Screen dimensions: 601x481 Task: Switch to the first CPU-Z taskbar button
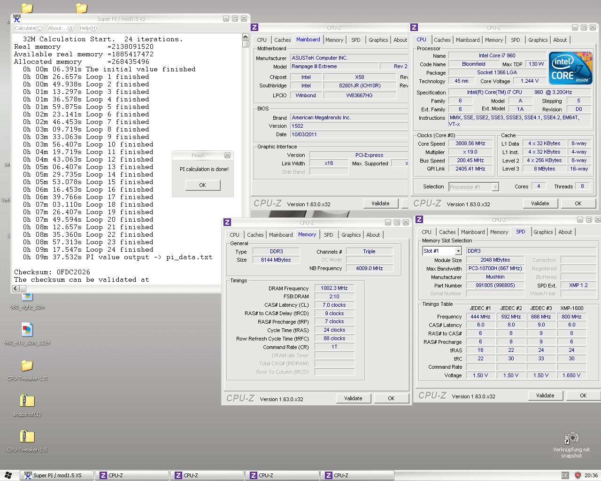[132, 475]
